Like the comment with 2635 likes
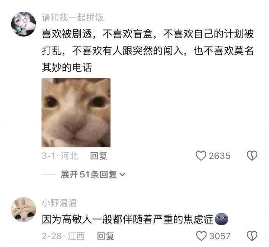The width and height of the screenshot is (269, 247). (x=201, y=156)
